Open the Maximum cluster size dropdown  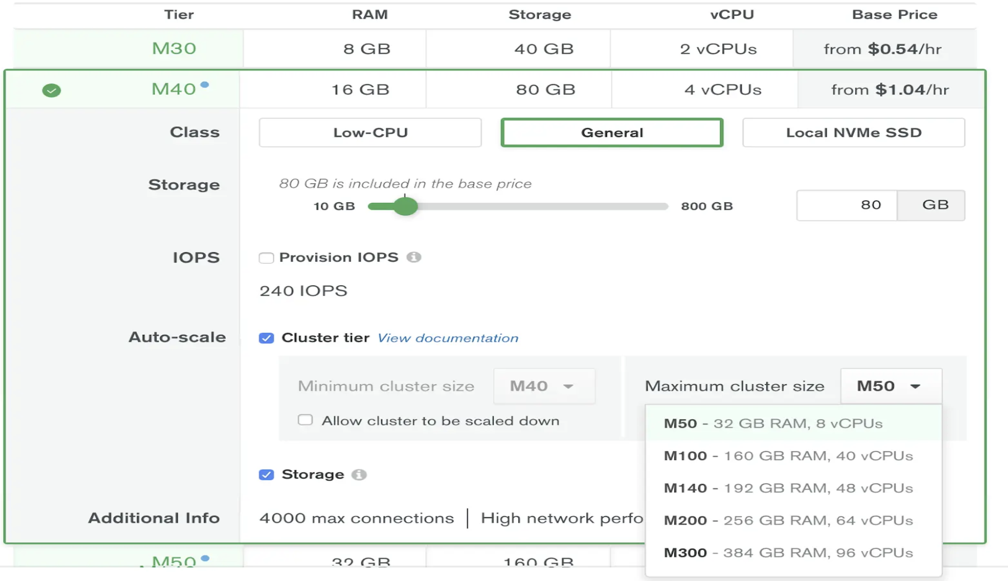[x=890, y=386]
